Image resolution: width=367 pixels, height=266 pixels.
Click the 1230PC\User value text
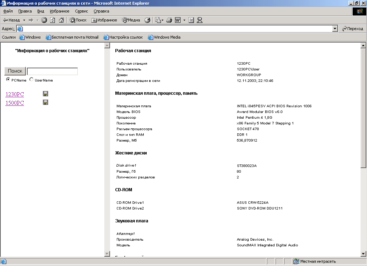coord(248,69)
